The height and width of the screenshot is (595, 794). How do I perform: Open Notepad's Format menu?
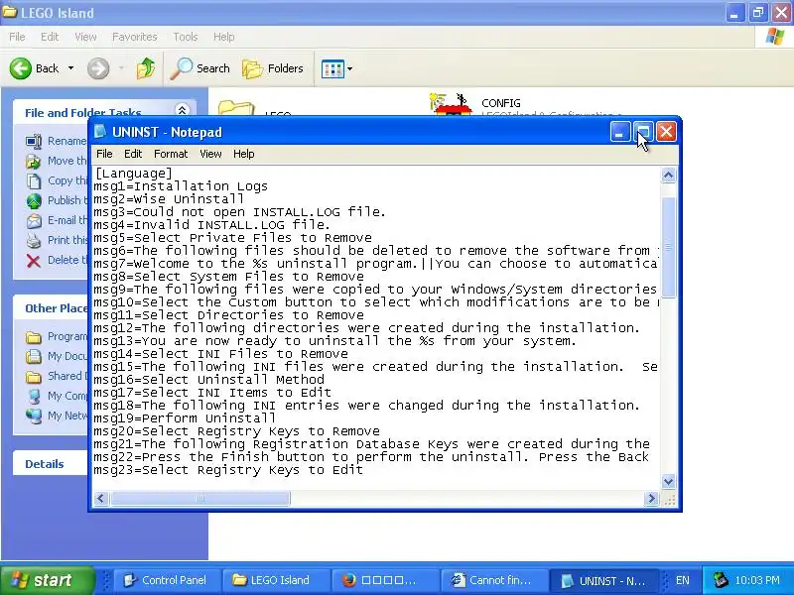coord(171,154)
